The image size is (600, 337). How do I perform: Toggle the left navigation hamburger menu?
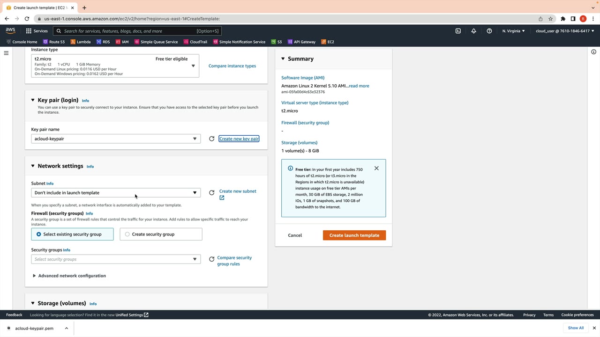tap(6, 53)
